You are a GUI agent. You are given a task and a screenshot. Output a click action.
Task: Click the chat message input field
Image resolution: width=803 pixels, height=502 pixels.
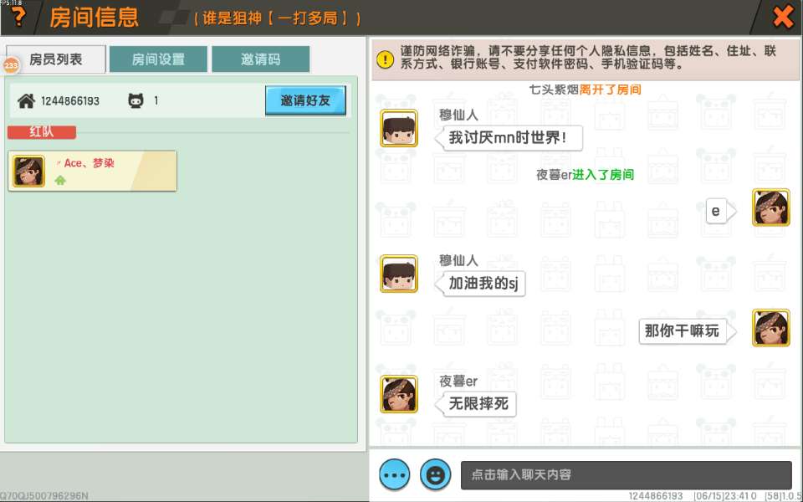tap(626, 474)
